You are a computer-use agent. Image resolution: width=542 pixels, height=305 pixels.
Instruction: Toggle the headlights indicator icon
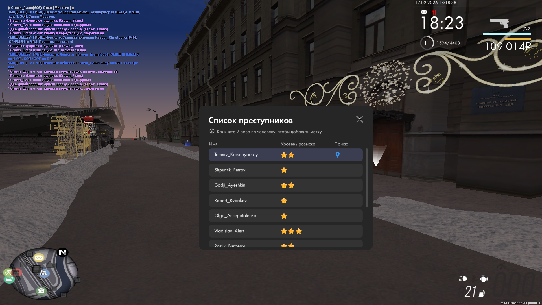pos(463,279)
